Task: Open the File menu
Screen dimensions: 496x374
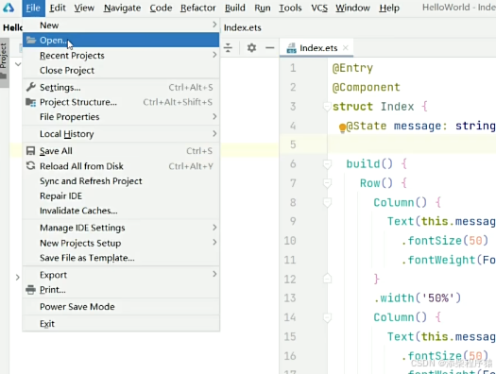Action: 33,8
